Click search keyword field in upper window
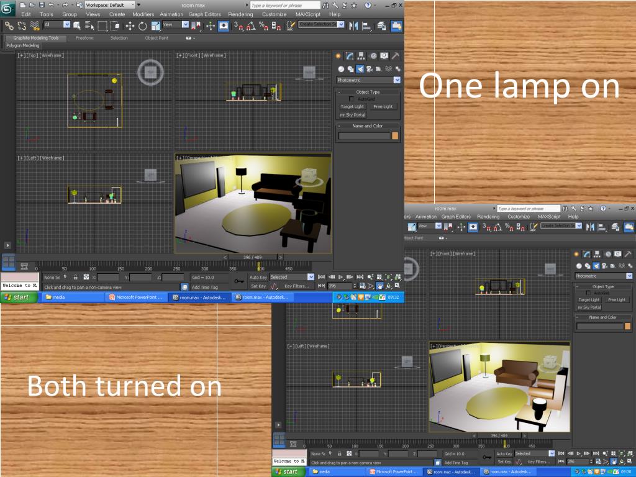The width and height of the screenshot is (636, 477). pos(285,5)
